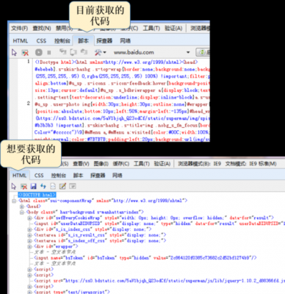
Task: Click clear browser cache icon in lower window
Action: click(x=24, y=186)
